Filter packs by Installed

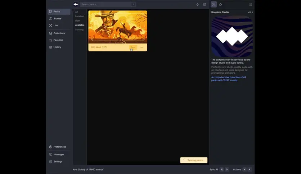[x=80, y=17]
